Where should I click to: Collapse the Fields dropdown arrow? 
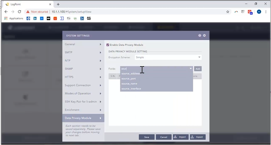click(x=190, y=69)
